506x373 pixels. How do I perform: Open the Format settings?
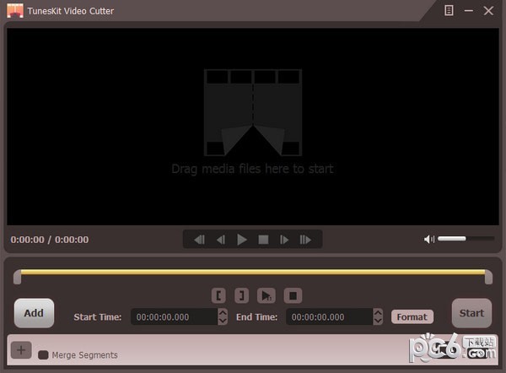[412, 316]
